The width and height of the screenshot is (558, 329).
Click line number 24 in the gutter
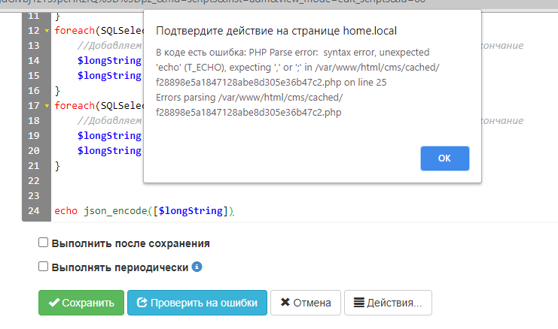point(32,211)
